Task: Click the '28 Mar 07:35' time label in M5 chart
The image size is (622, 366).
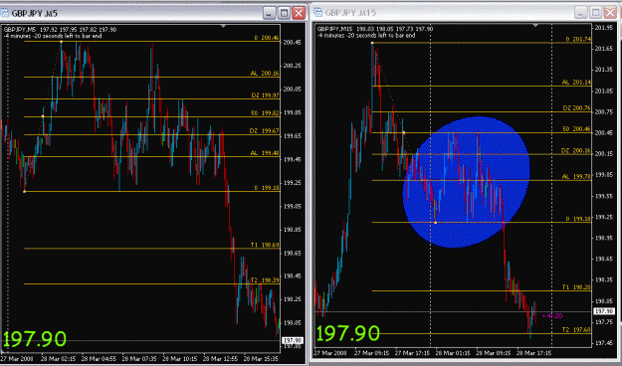Action: pyautogui.click(x=139, y=359)
